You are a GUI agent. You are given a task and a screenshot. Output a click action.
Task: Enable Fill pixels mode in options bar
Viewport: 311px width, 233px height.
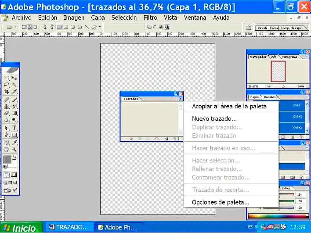(35, 27)
